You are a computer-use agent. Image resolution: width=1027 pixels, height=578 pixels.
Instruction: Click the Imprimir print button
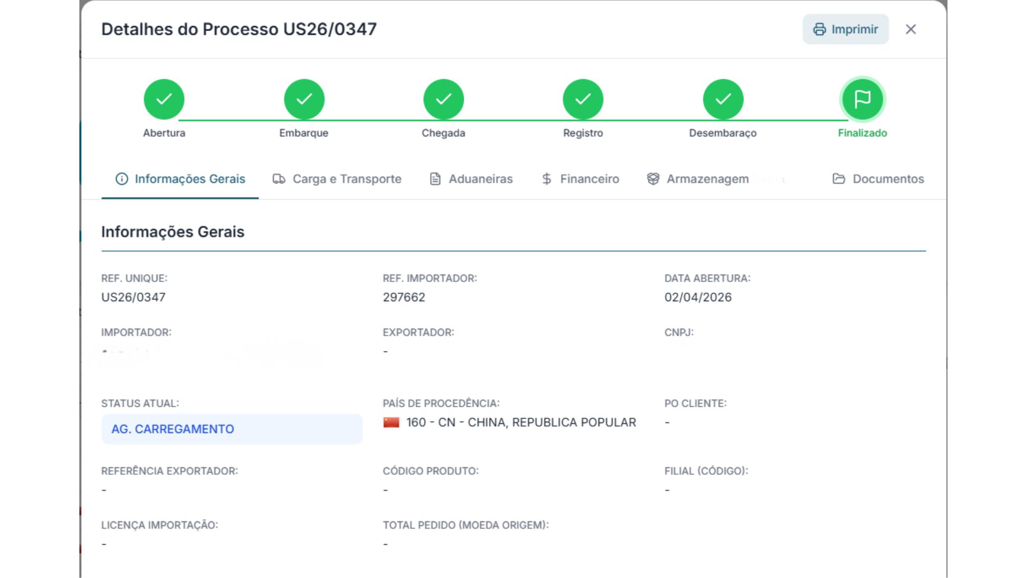[x=845, y=29]
